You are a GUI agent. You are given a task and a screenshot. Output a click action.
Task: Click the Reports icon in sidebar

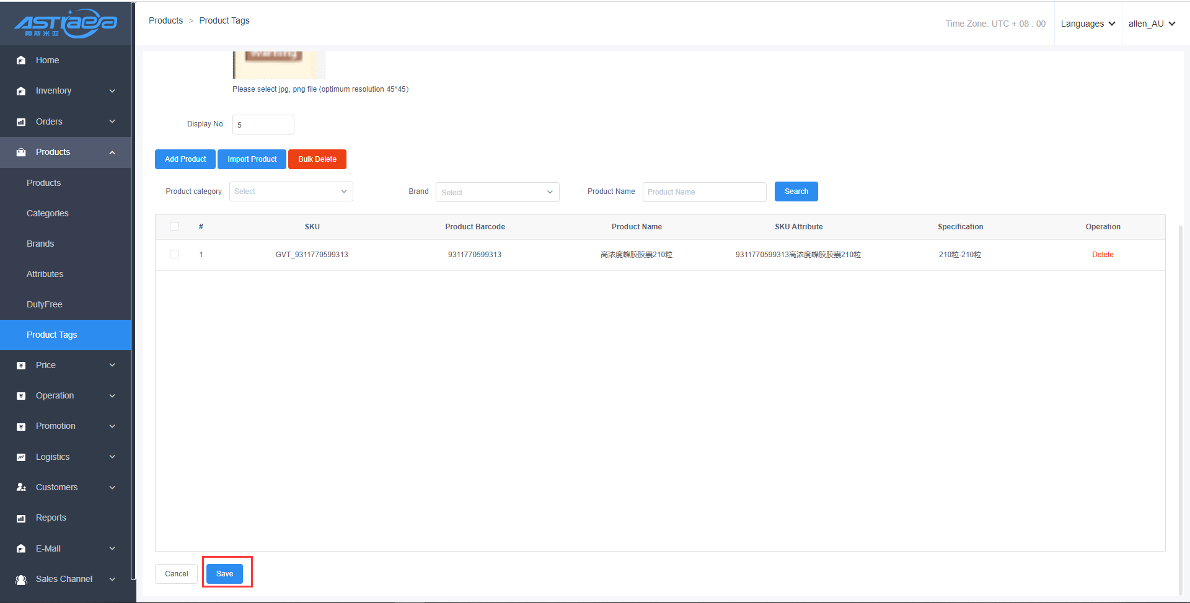21,518
